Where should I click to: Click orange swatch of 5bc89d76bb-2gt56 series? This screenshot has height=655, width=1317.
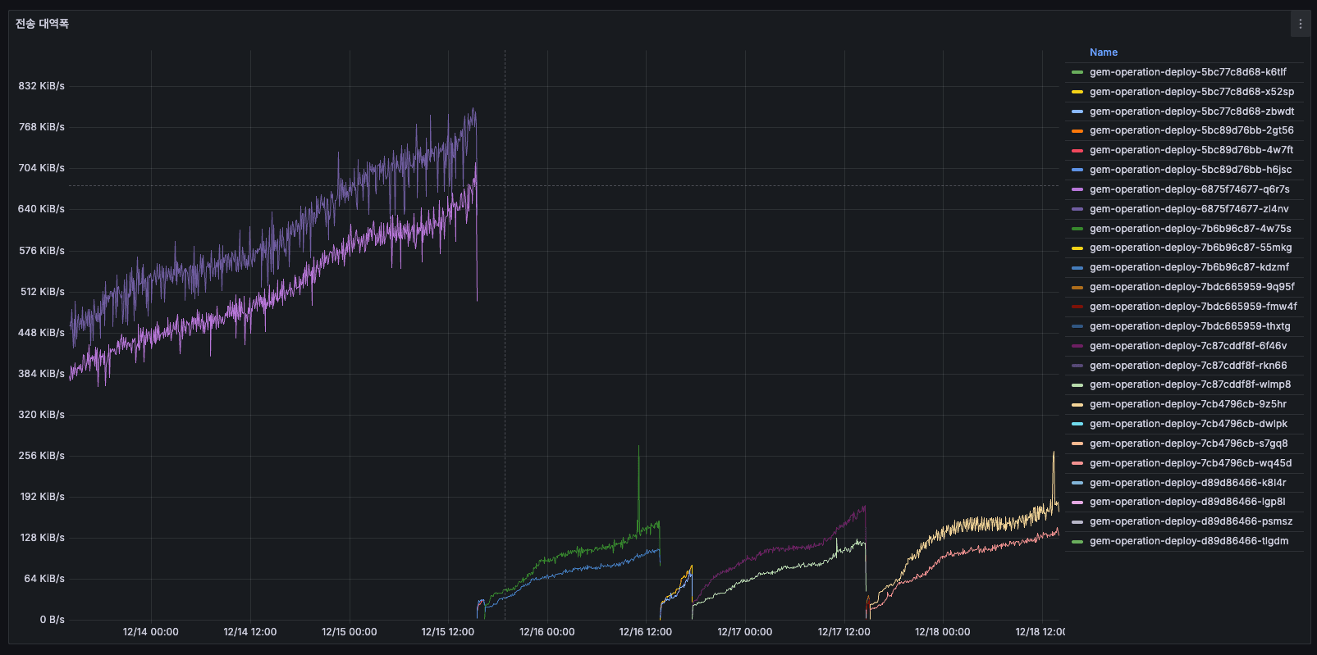coord(1077,131)
